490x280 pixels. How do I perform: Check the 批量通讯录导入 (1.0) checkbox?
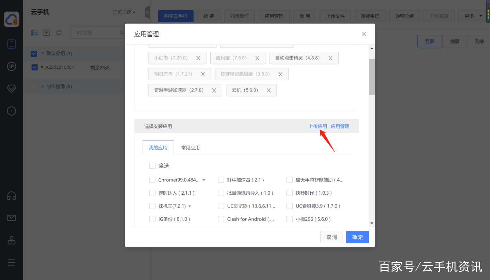[221, 193]
